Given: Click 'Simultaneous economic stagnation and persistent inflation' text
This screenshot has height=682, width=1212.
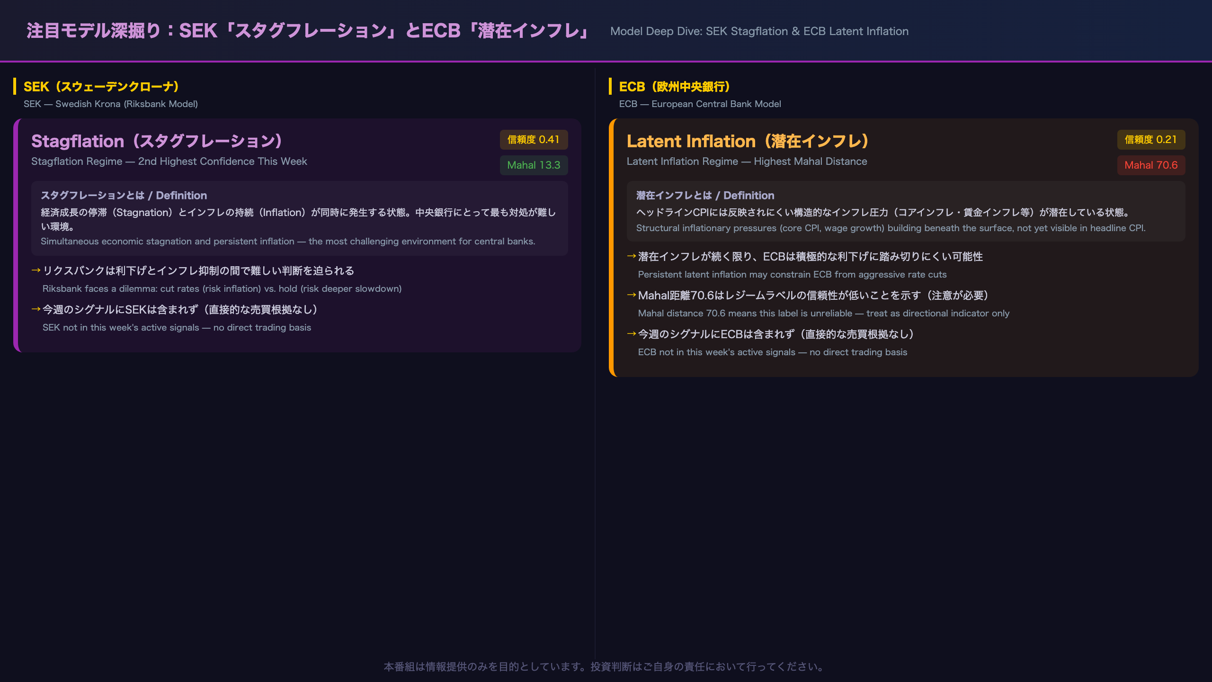Looking at the screenshot, I should tap(288, 242).
